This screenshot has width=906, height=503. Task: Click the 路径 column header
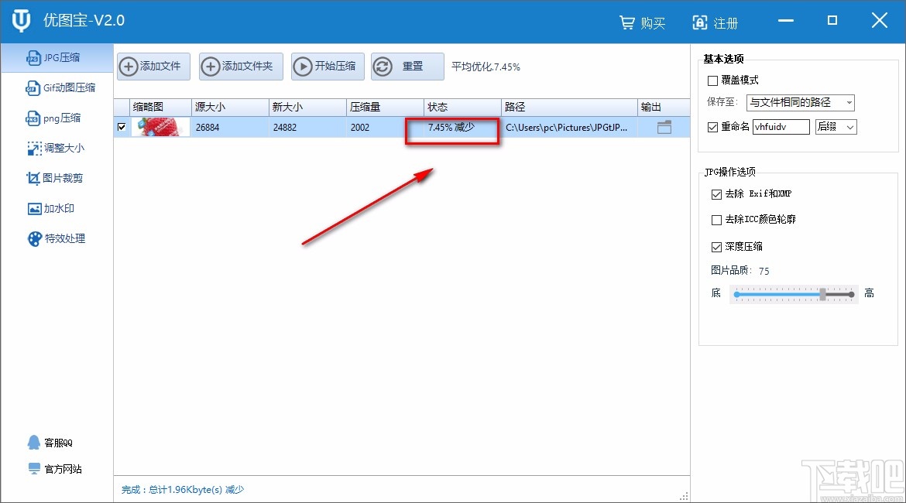pos(569,108)
